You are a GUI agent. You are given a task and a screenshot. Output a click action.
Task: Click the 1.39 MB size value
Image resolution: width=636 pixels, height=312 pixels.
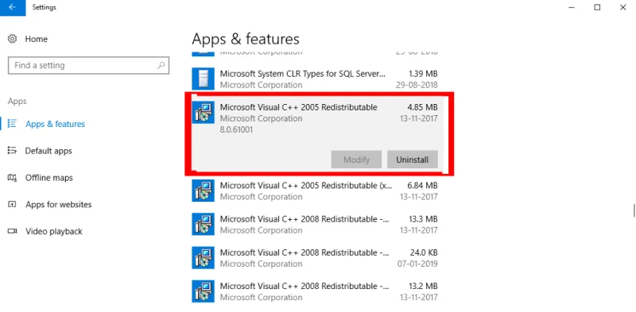[x=422, y=74]
